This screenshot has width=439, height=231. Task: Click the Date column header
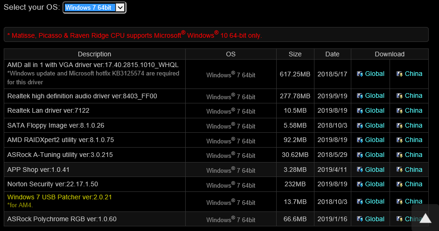click(x=332, y=54)
